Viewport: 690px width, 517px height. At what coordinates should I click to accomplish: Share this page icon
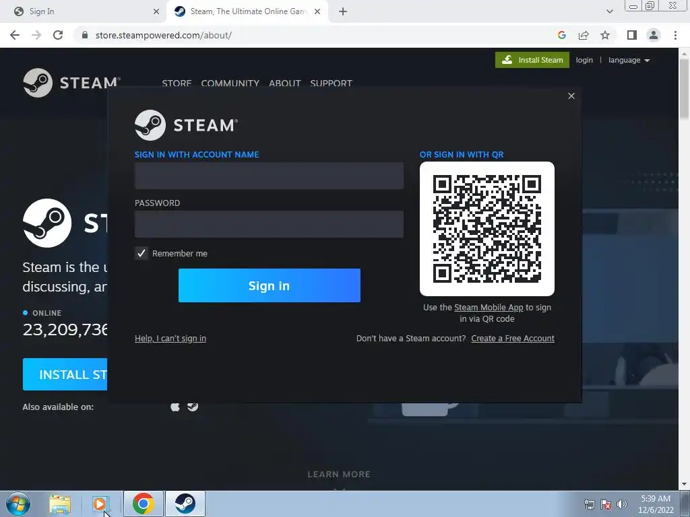(x=584, y=35)
